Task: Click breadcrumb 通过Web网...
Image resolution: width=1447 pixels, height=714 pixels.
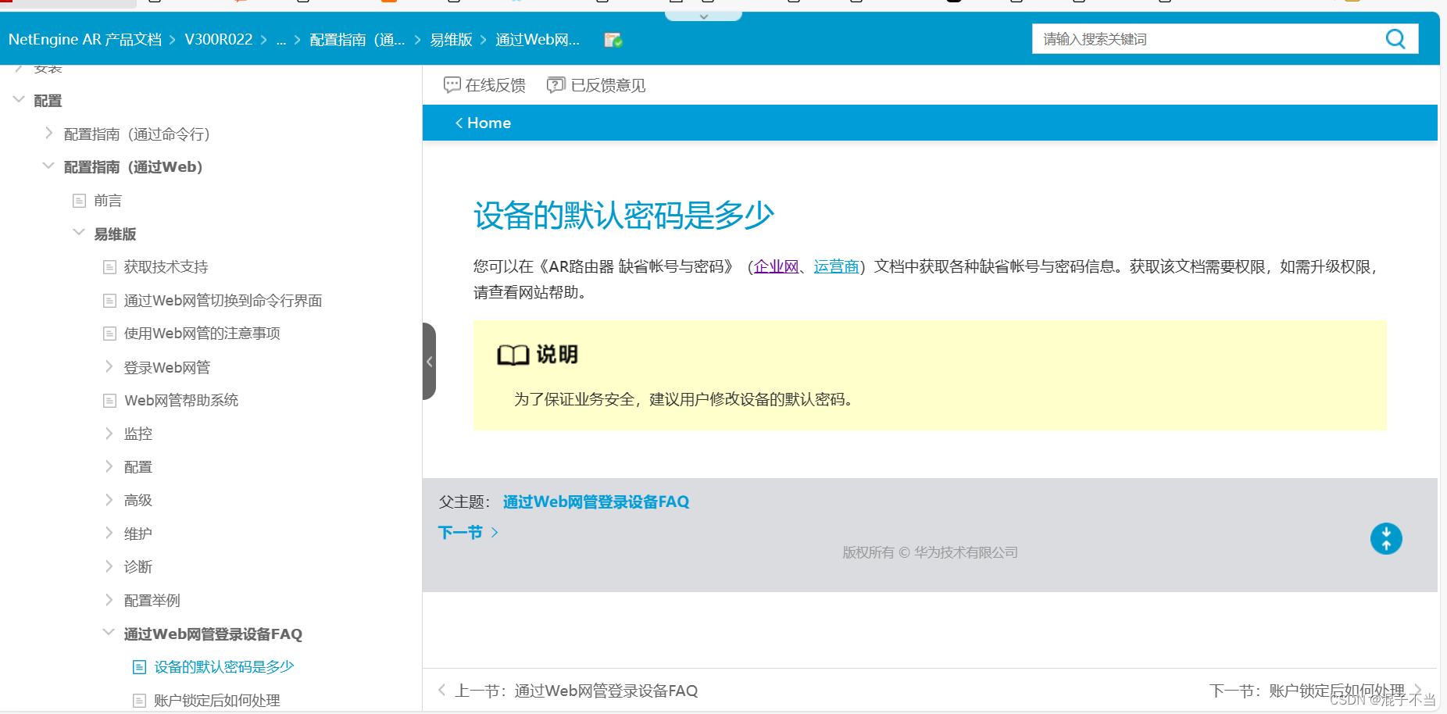Action: [x=538, y=39]
